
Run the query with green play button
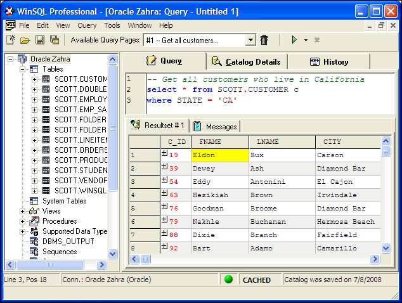(x=294, y=40)
